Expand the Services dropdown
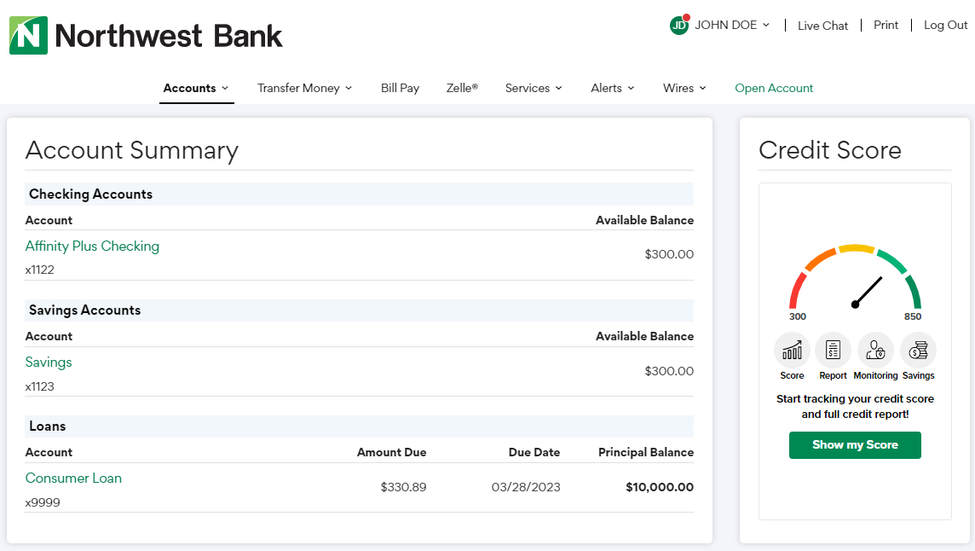The height and width of the screenshot is (551, 975). (534, 88)
